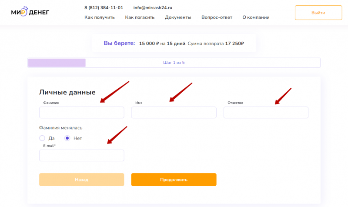The image size is (348, 207).
Task: Click the Вы берете loan summary banner
Action: pyautogui.click(x=174, y=43)
